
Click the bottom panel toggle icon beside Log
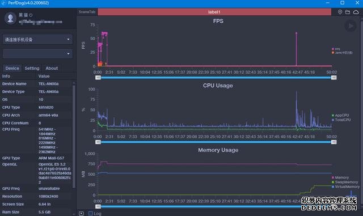(x=81, y=214)
